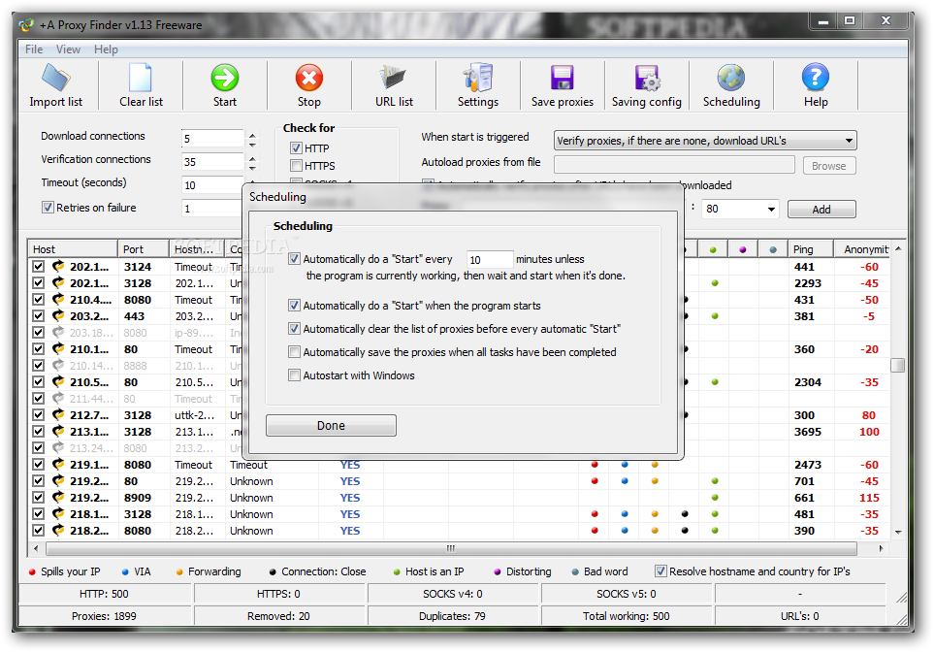Sort by the Hostname column header
Image resolution: width=934 pixels, height=652 pixels.
click(197, 249)
